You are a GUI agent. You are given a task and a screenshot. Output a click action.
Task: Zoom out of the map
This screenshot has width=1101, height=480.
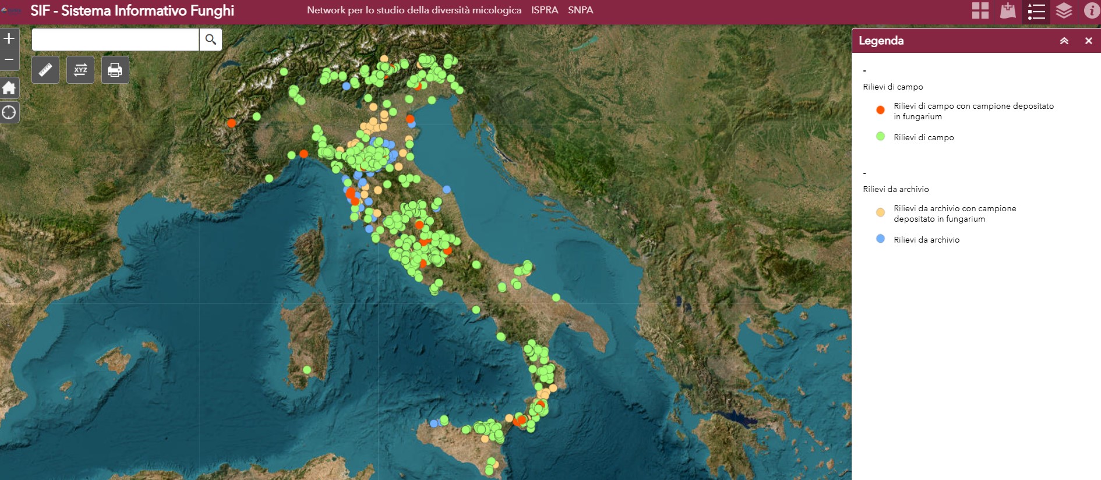coord(9,59)
